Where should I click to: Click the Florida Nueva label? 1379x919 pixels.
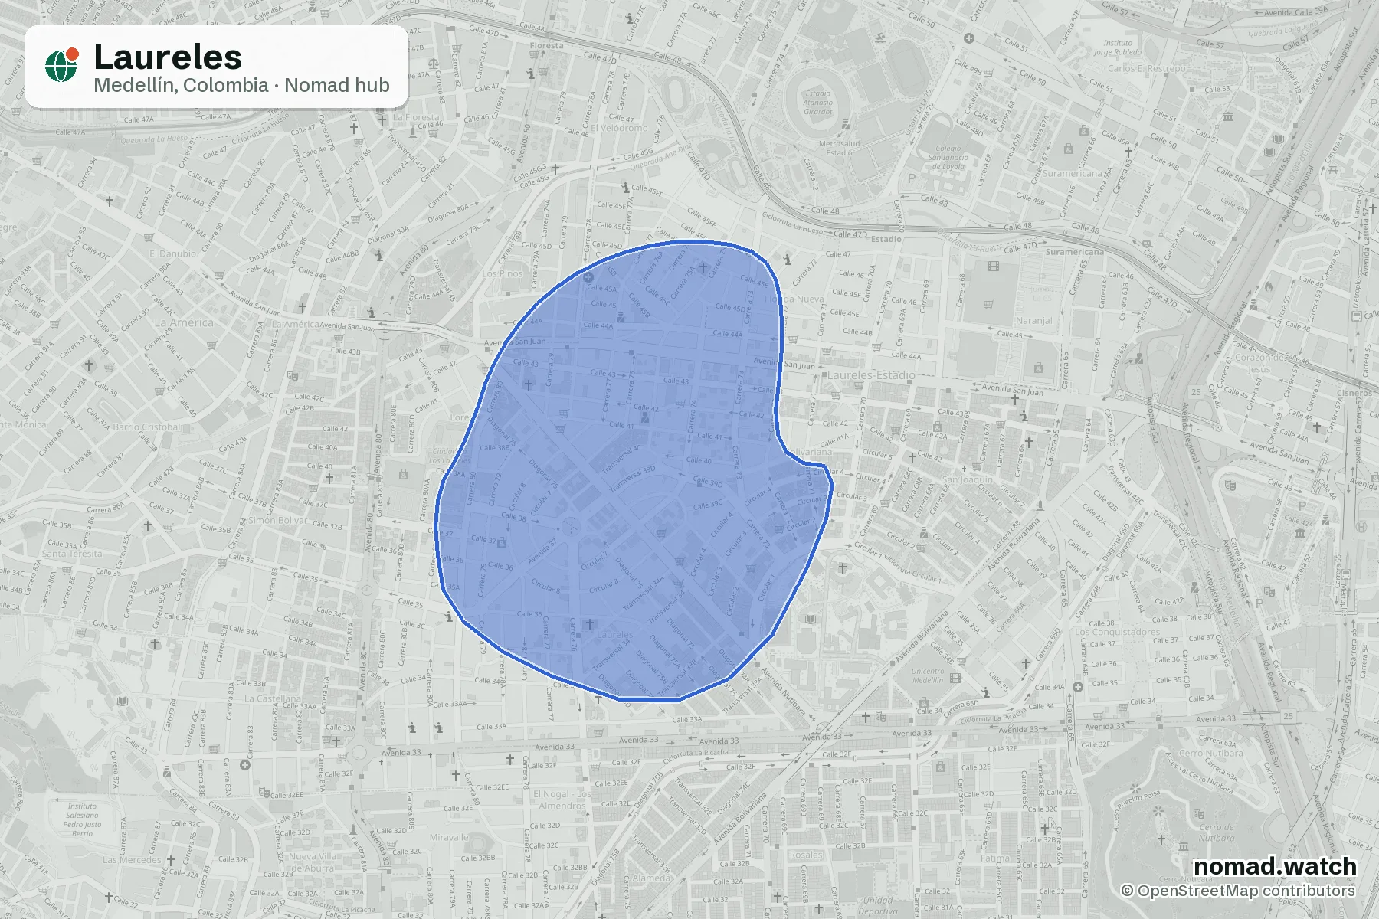[x=794, y=299]
